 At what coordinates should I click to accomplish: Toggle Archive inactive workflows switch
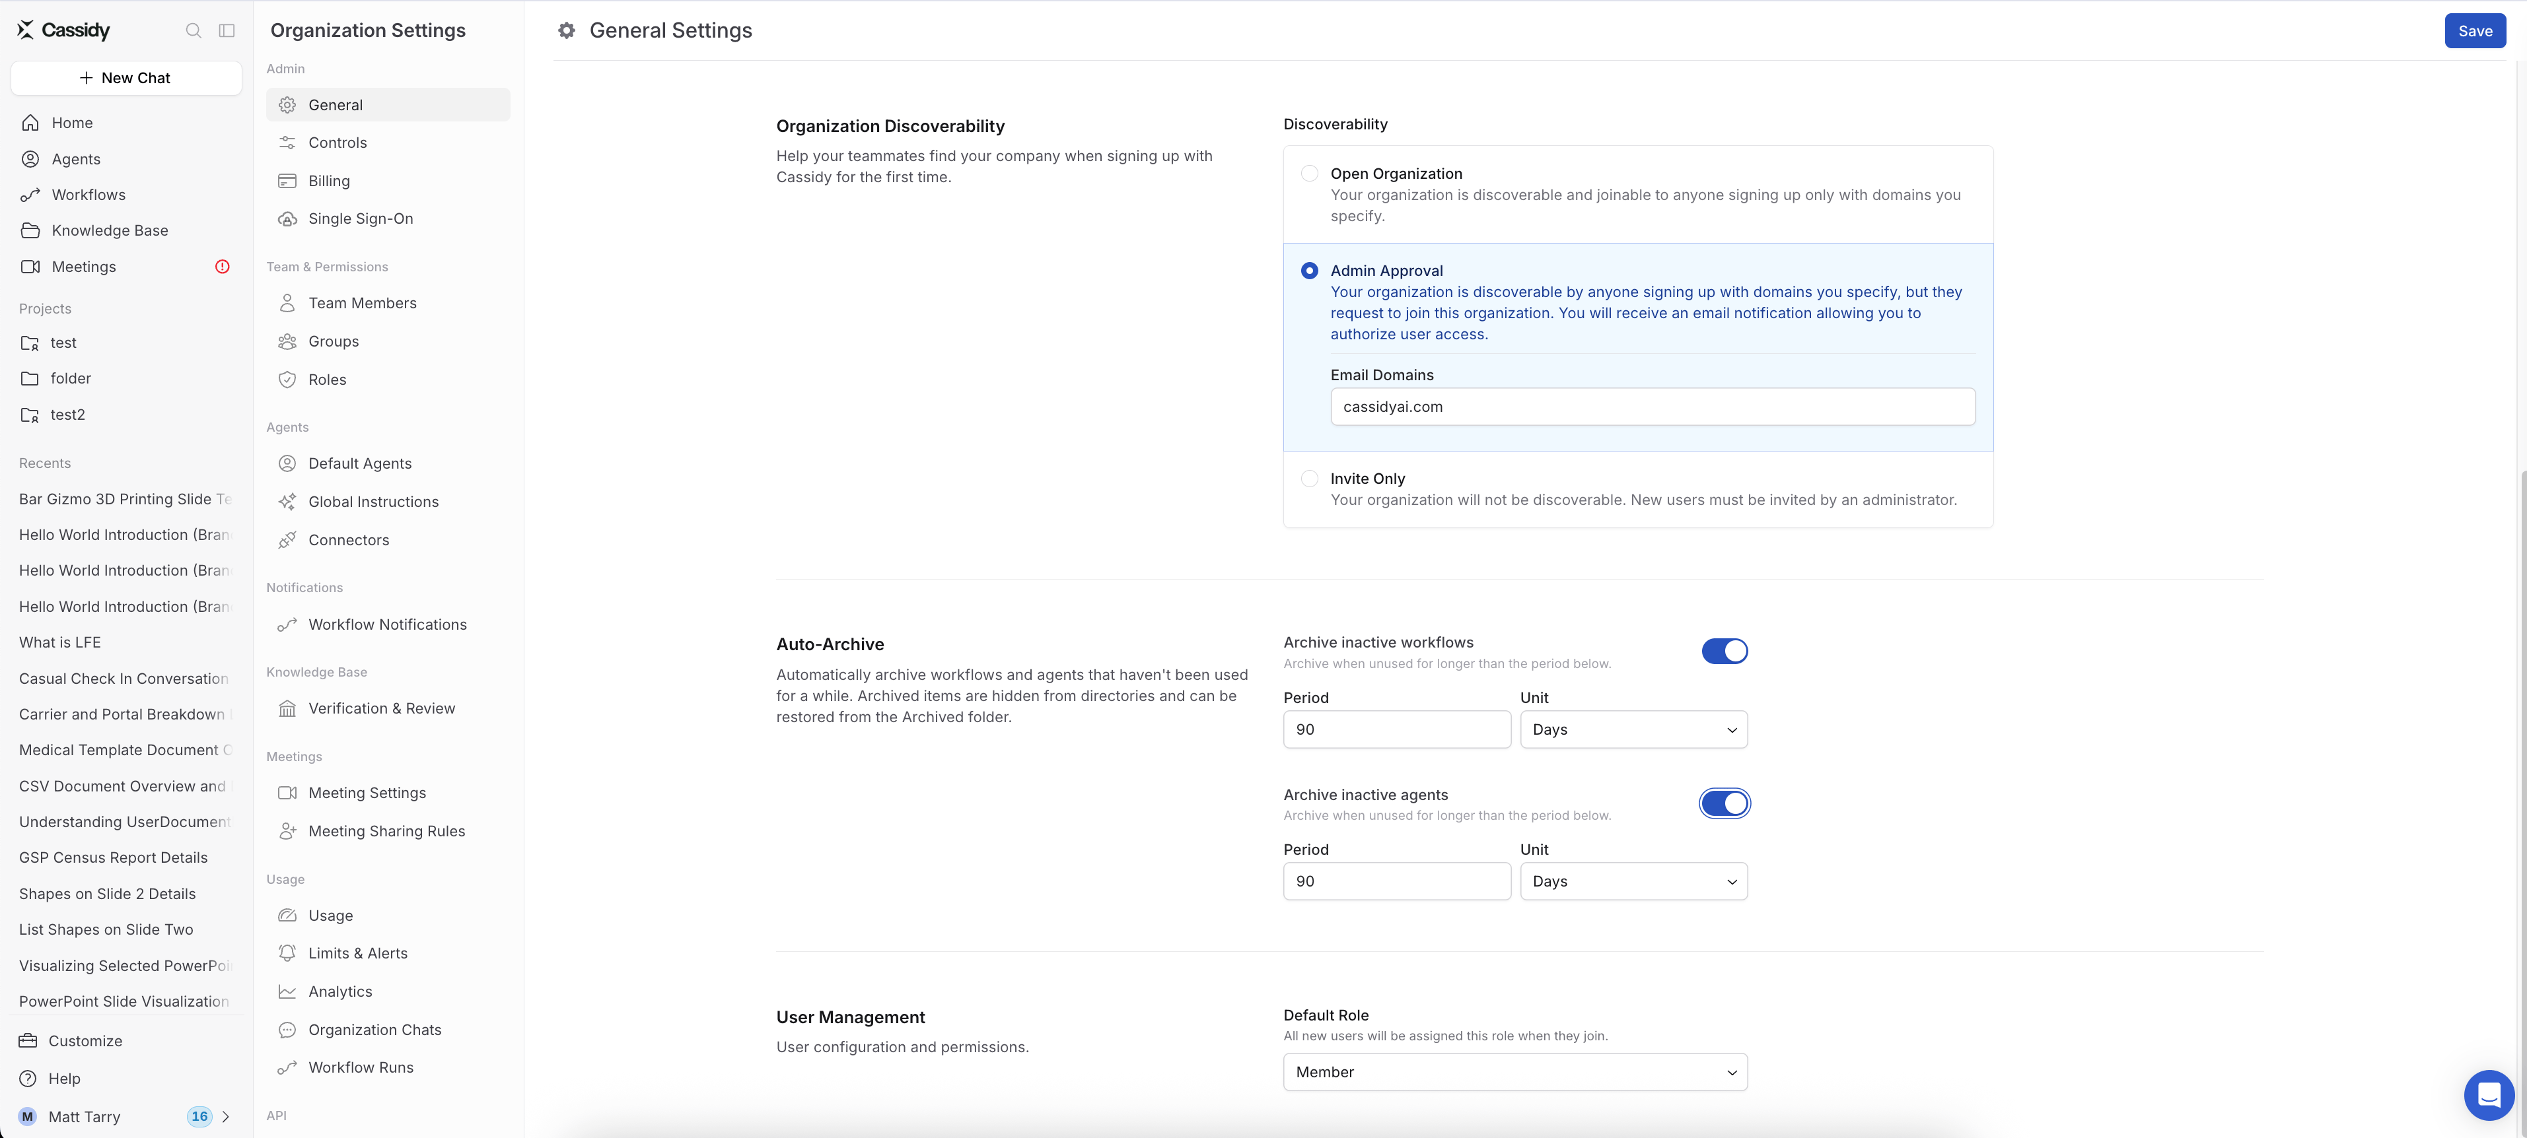pos(1725,651)
